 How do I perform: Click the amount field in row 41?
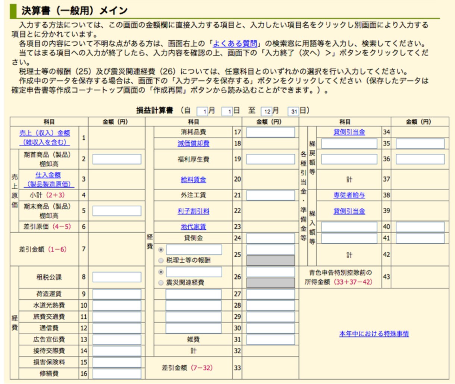click(x=420, y=238)
